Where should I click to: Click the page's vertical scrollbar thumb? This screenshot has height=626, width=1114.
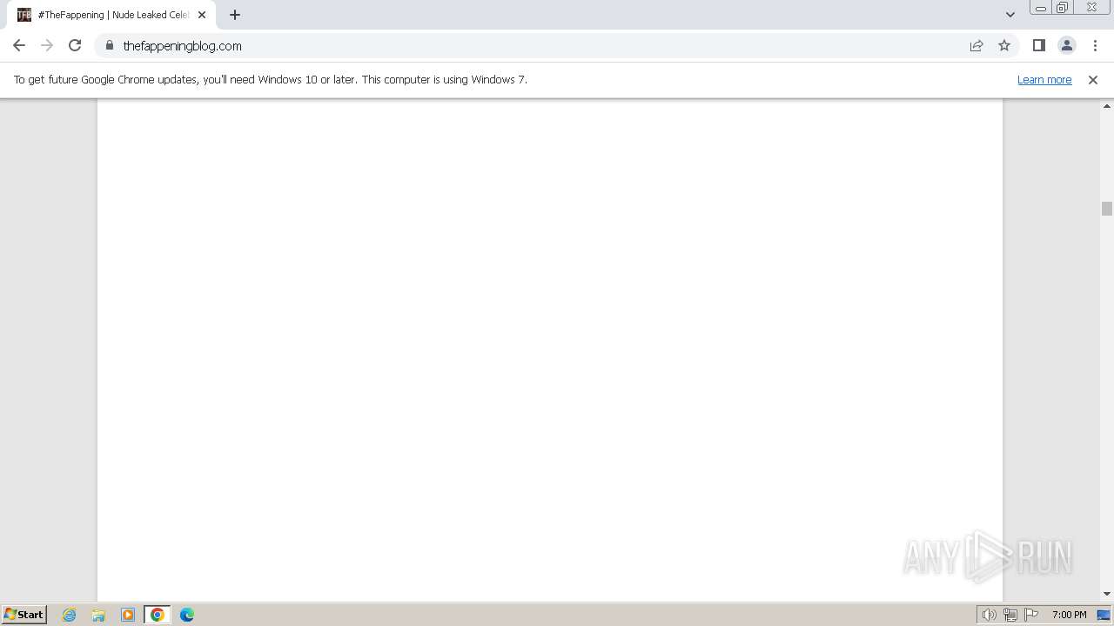point(1107,209)
